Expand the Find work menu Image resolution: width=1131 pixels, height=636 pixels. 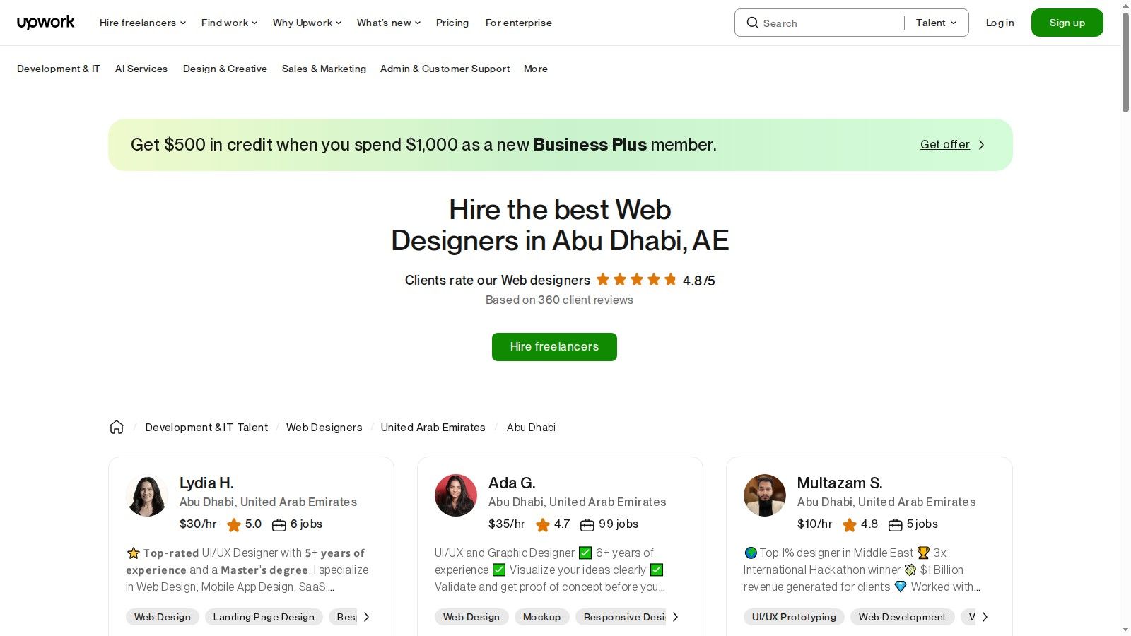pyautogui.click(x=228, y=22)
